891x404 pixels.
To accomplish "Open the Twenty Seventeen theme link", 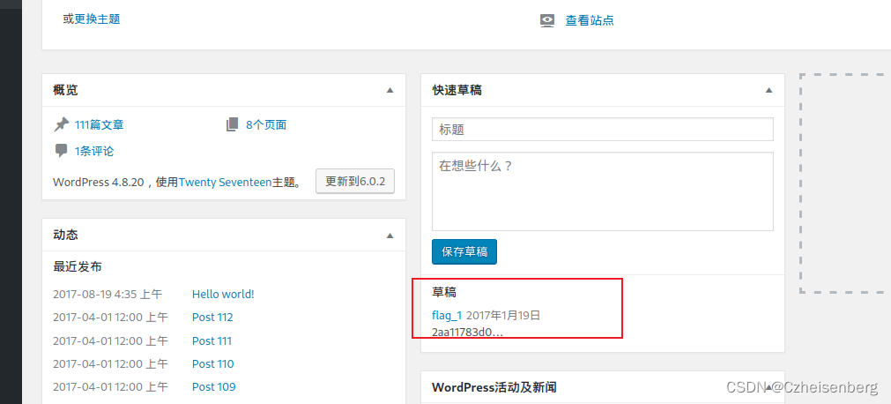I will (225, 182).
